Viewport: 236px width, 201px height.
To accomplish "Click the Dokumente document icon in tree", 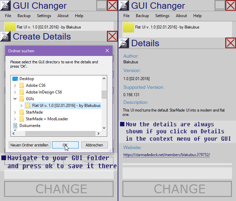I will click(15, 126).
